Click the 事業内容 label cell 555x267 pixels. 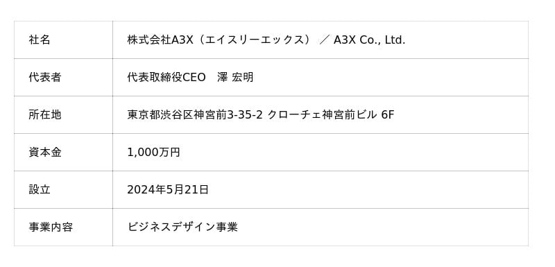pos(63,227)
